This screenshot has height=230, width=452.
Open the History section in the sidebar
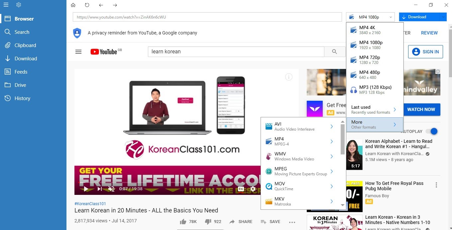pyautogui.click(x=33, y=98)
